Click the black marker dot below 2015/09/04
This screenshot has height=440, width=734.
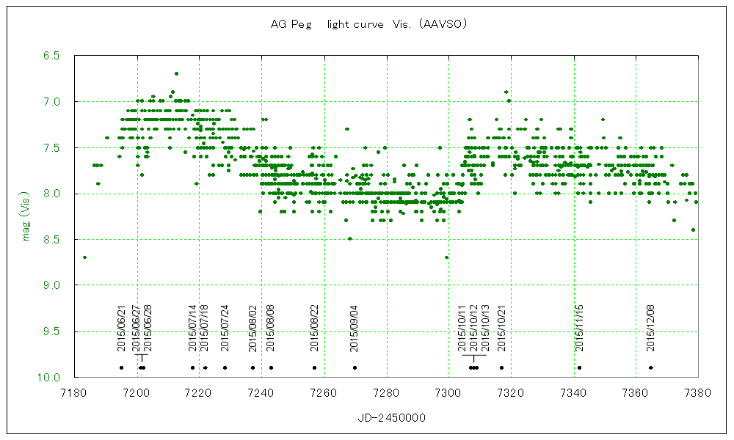(355, 367)
